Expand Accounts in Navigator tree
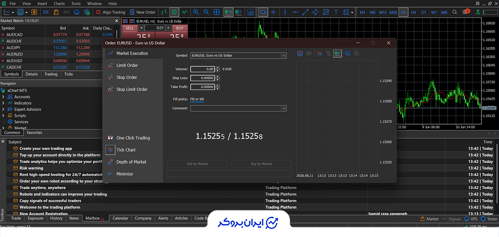Viewport: 499px width, 237px height. (x=3, y=97)
